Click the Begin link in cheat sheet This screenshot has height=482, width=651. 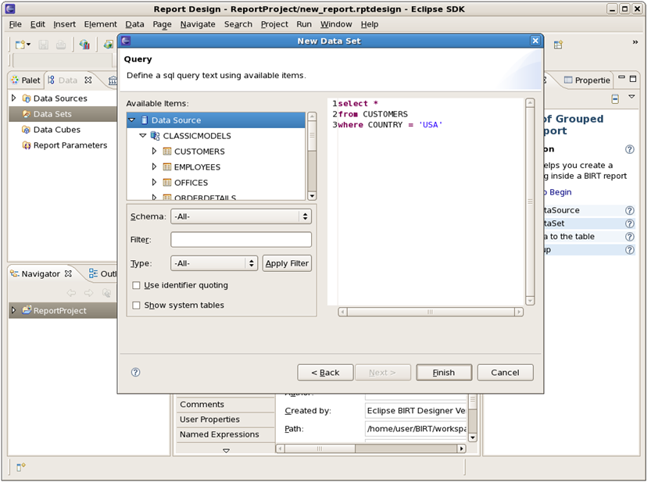click(x=560, y=192)
